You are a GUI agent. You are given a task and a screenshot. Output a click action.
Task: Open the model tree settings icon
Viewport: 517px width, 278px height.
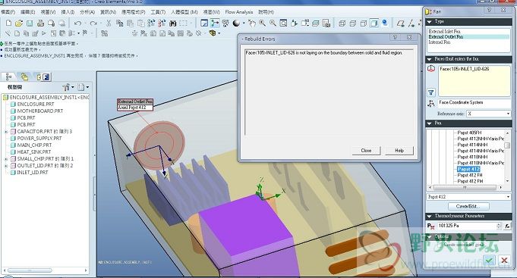[x=66, y=87]
